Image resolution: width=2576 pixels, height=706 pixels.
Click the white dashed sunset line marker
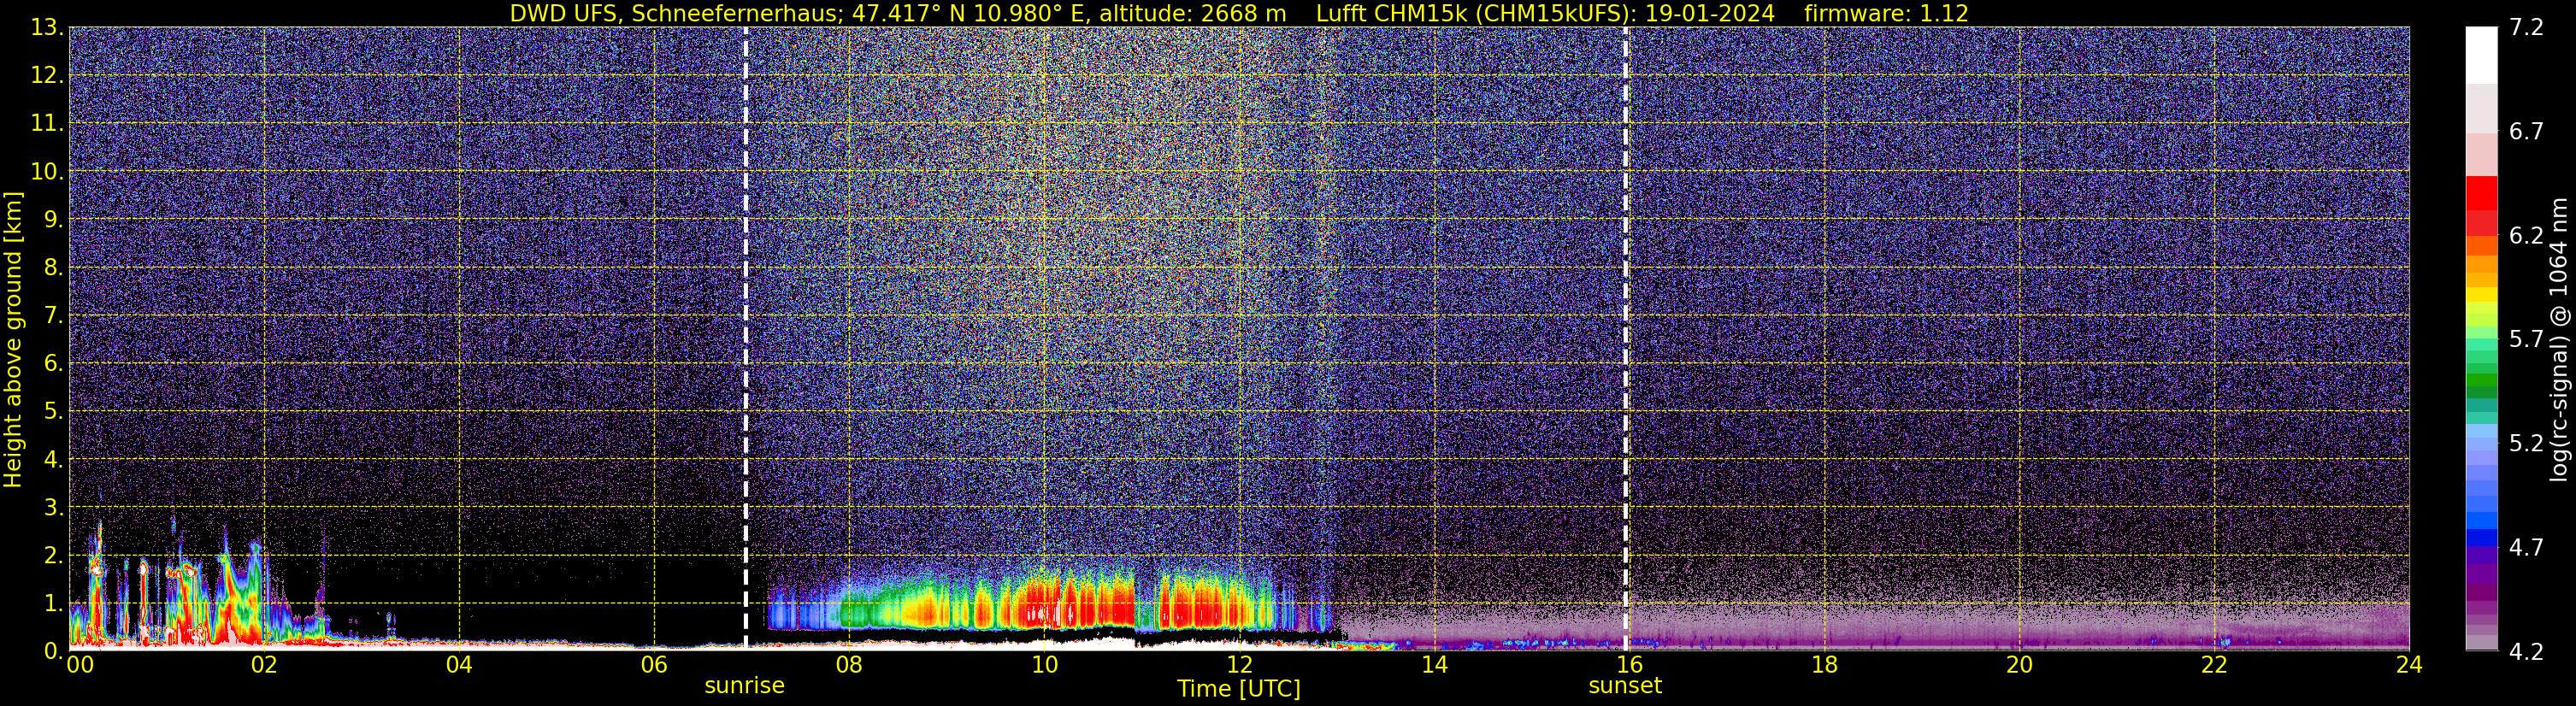(1626, 338)
